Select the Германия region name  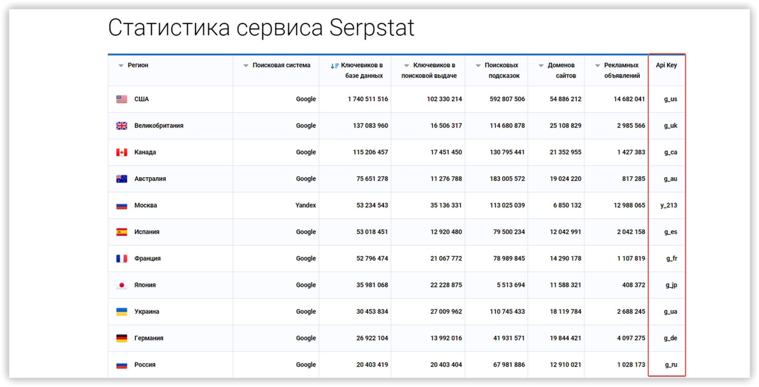click(x=149, y=338)
